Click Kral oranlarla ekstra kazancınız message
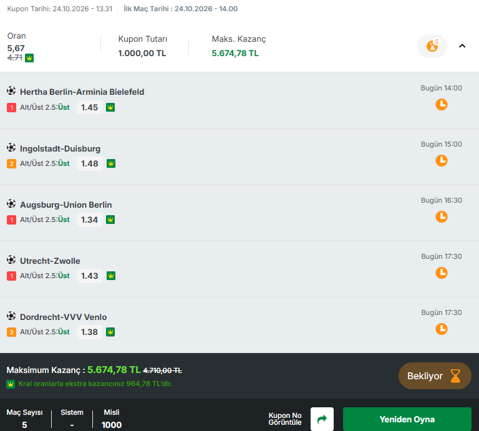 [x=95, y=384]
